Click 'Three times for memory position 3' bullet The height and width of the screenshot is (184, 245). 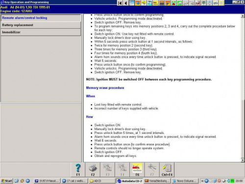click(x=125, y=49)
